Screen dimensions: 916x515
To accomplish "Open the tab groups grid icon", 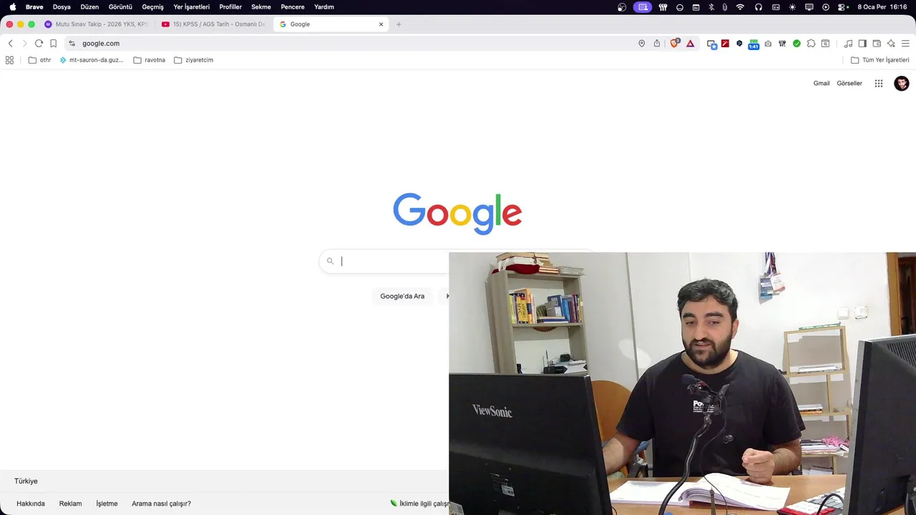I will pos(9,60).
